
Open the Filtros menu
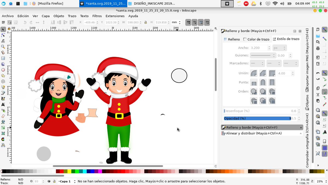pos(97,16)
